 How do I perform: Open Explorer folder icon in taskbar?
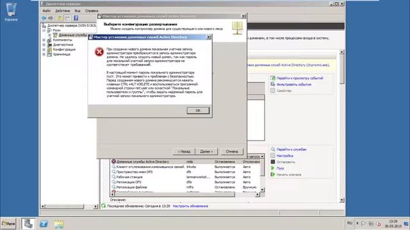pos(59,224)
